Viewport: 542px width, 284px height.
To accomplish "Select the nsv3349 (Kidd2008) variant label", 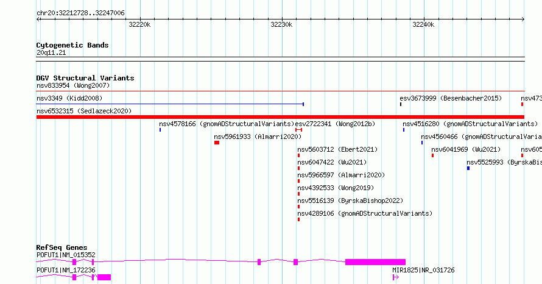I will 69,98.
